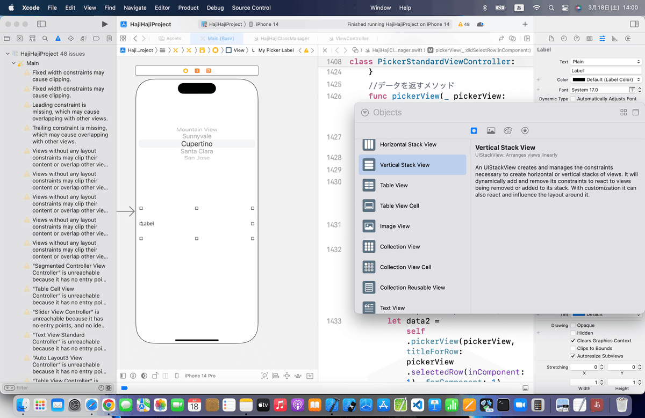Open the Color dropdown Default (Label Color)
Screen dimensions: 645x418
[606, 79]
